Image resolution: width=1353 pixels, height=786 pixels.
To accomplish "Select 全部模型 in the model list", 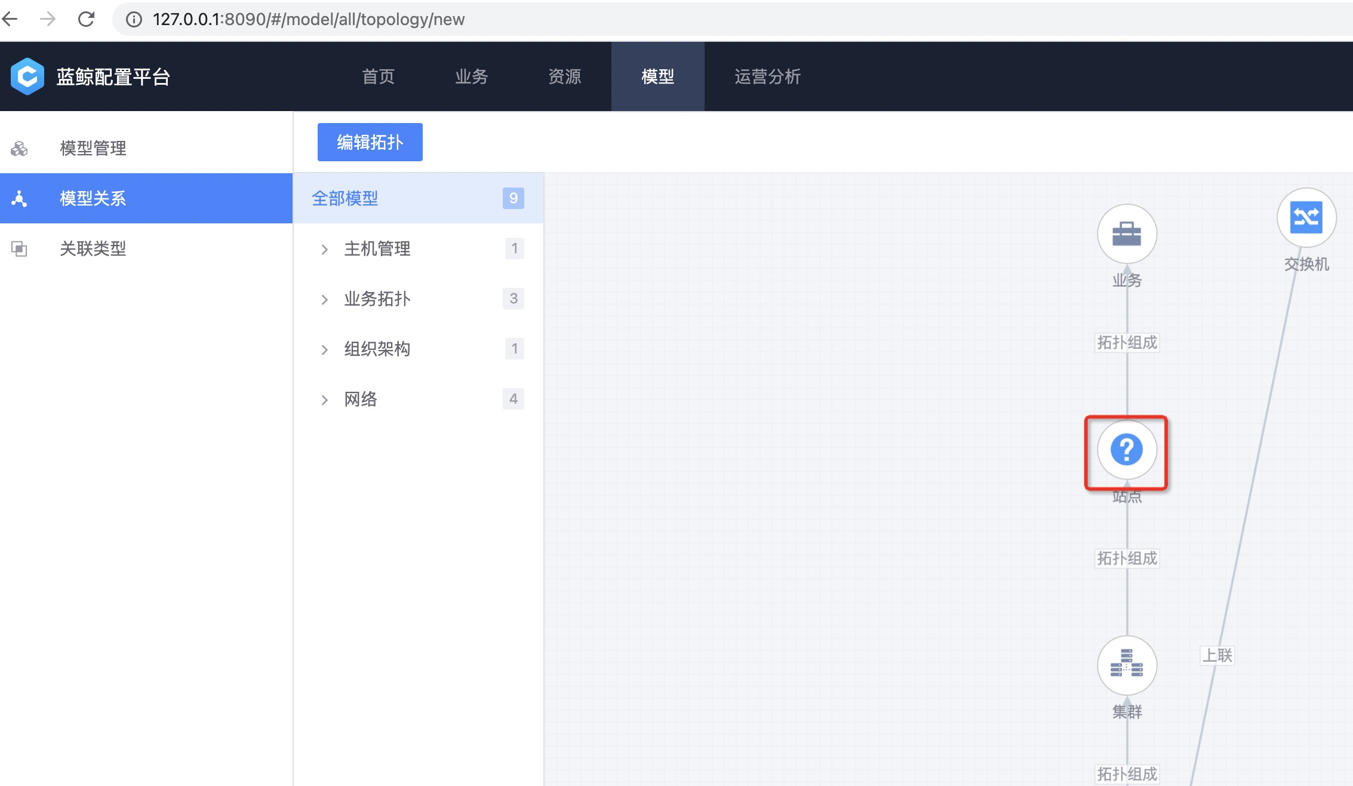I will [x=345, y=198].
